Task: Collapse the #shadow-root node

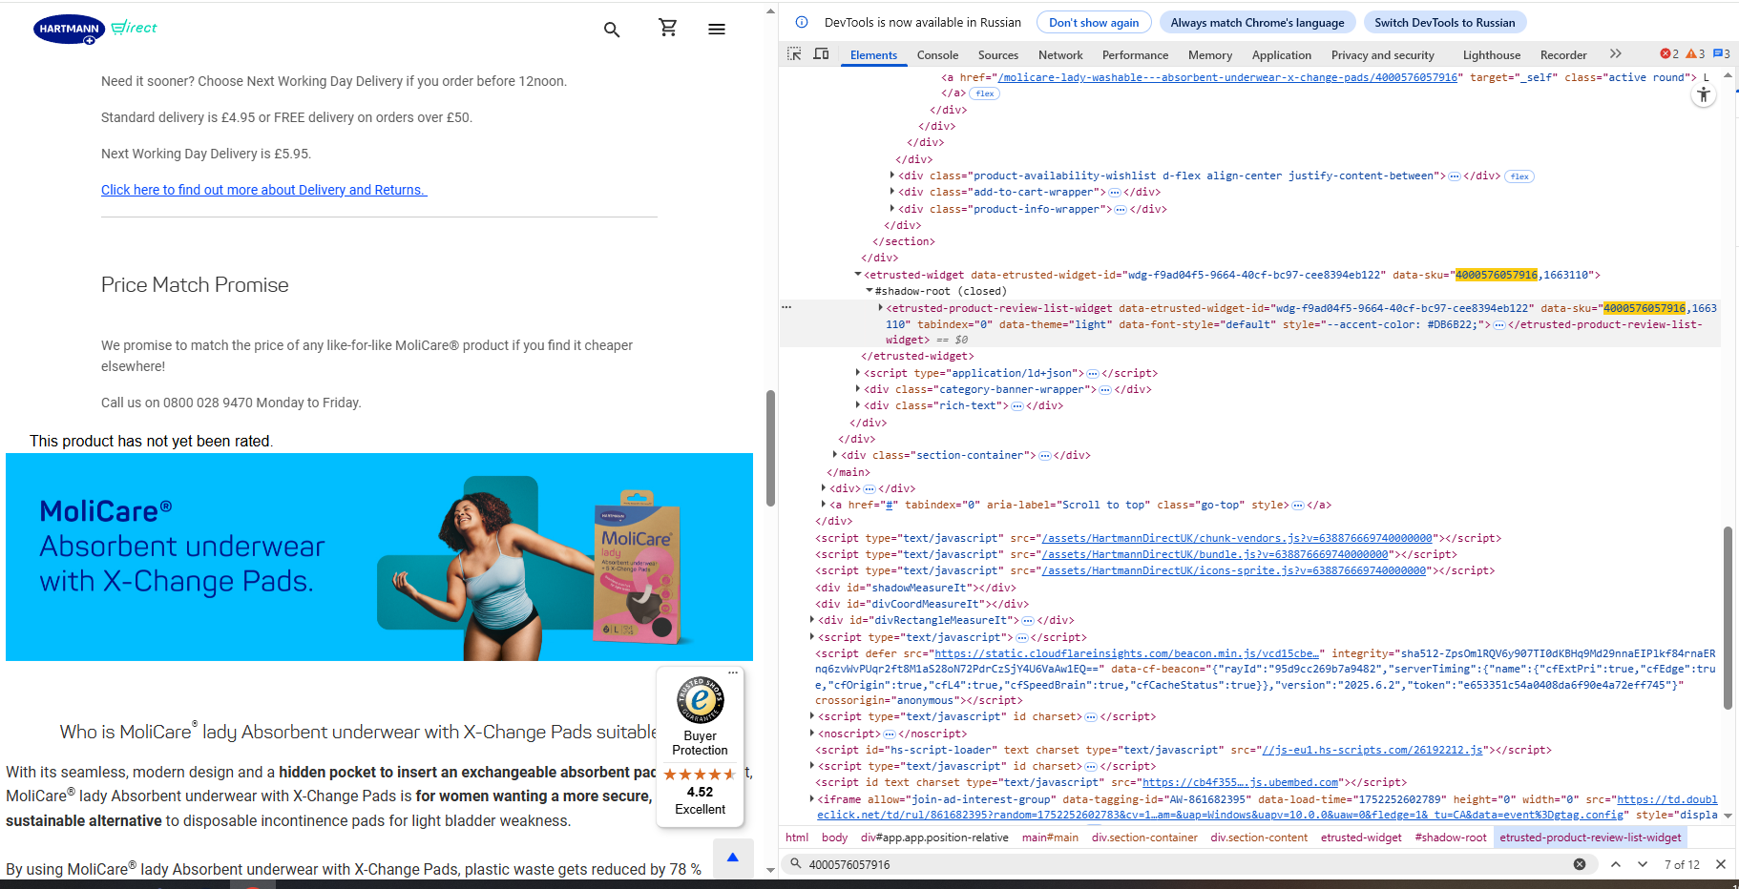Action: (x=869, y=291)
